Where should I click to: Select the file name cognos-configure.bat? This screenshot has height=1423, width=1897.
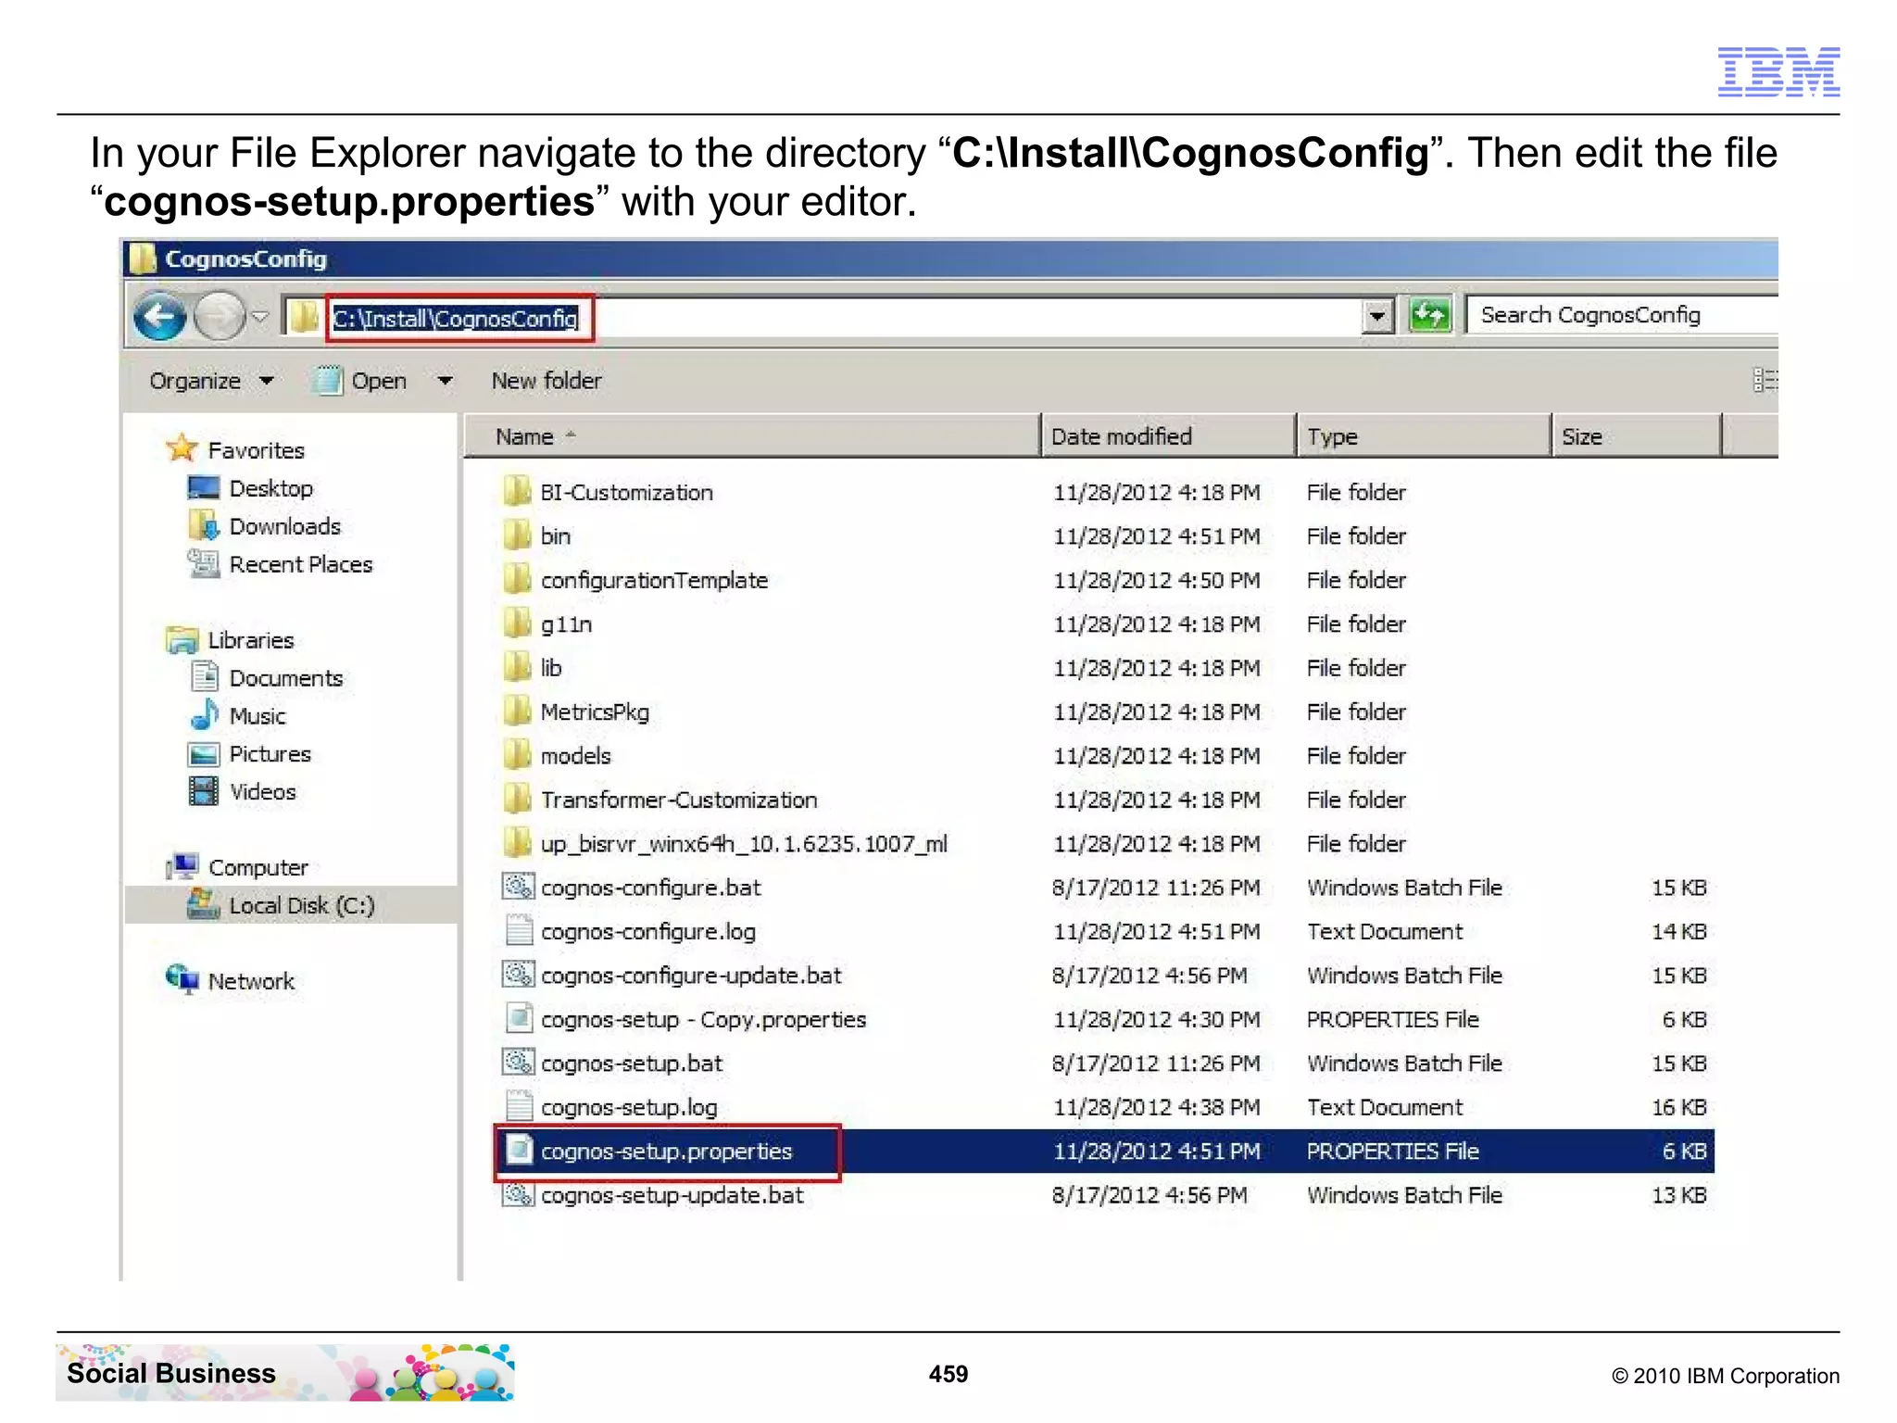pyautogui.click(x=650, y=888)
